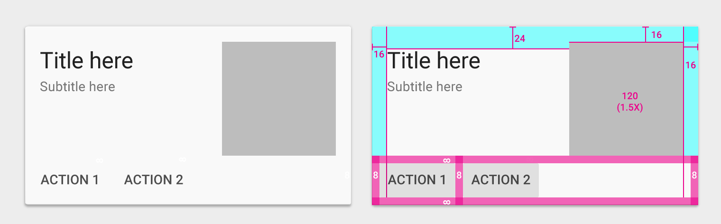Click the 'Title here' heading on left card
This screenshot has width=721, height=224.
coord(87,61)
